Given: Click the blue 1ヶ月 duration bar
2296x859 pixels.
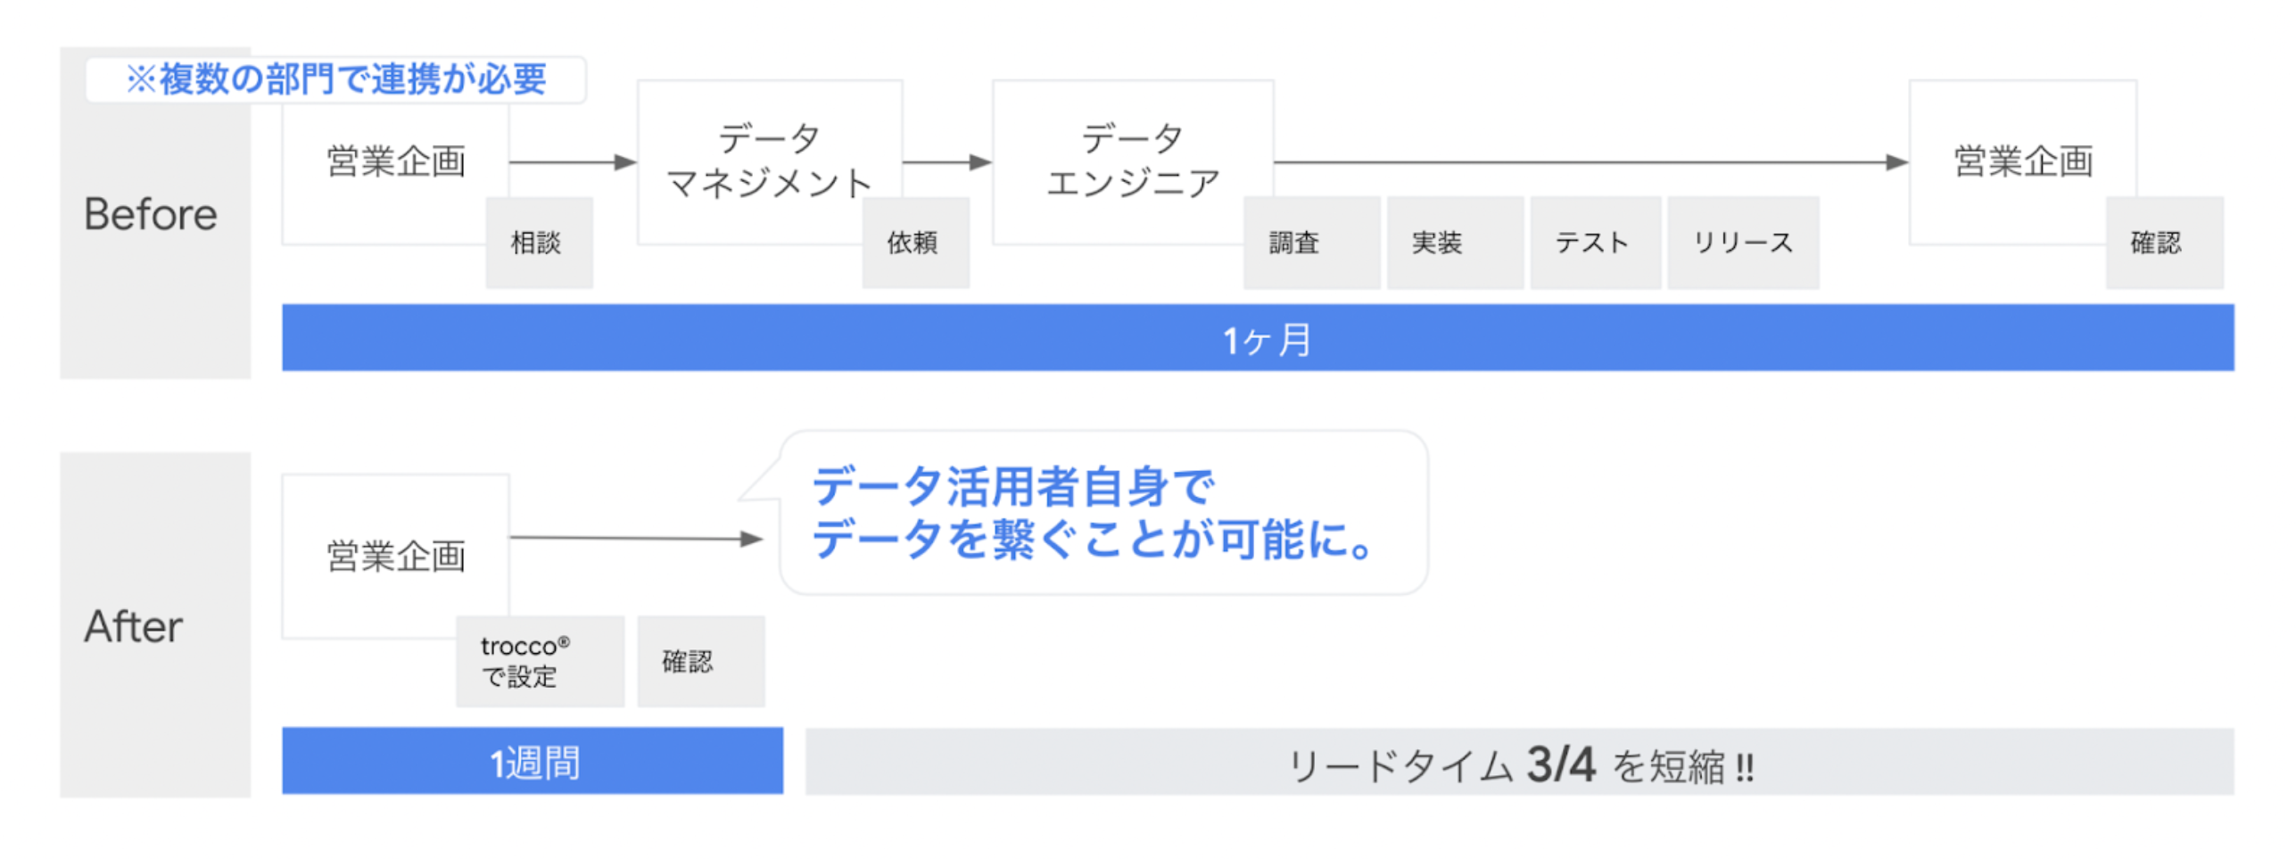Looking at the screenshot, I should click(x=1256, y=338).
